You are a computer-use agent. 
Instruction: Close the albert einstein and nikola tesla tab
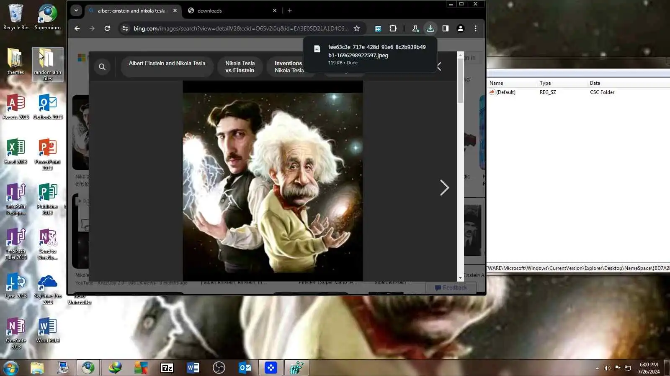pyautogui.click(x=175, y=11)
